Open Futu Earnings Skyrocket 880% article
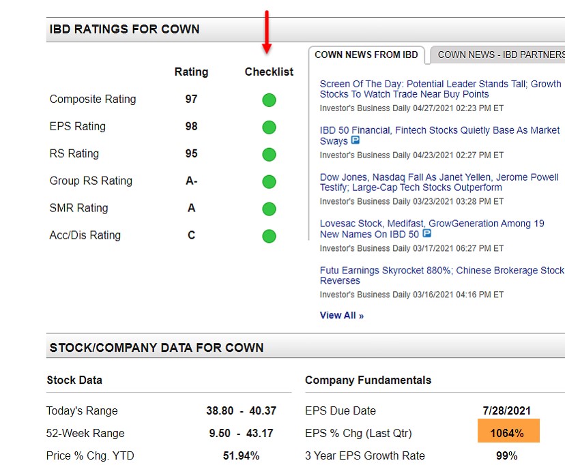The width and height of the screenshot is (565, 465). (441, 275)
